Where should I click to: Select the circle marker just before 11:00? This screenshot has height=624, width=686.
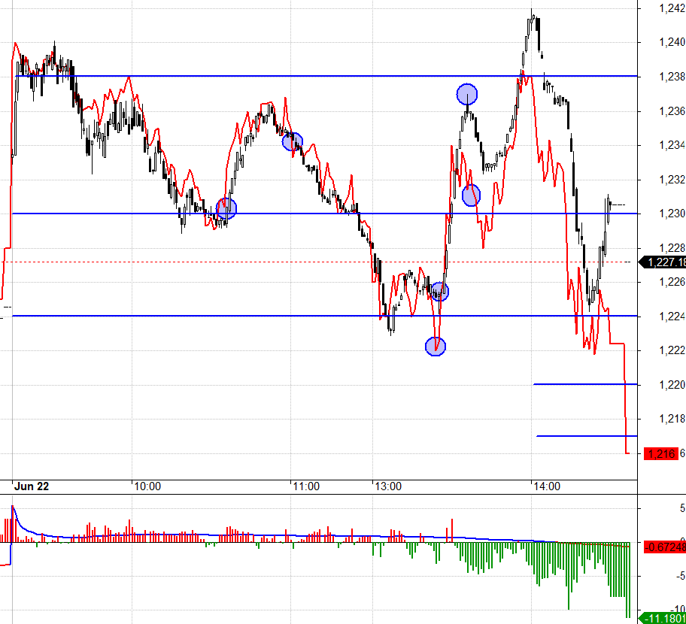point(292,141)
